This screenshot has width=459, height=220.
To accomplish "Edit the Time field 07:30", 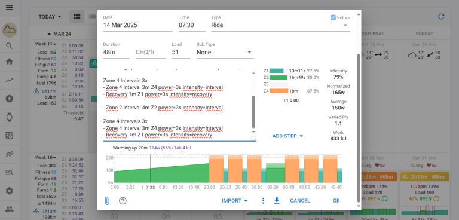I will tap(192, 25).
